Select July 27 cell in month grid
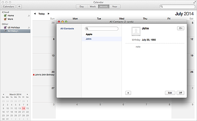This screenshot has width=197, height=121. click(x=44, y=94)
